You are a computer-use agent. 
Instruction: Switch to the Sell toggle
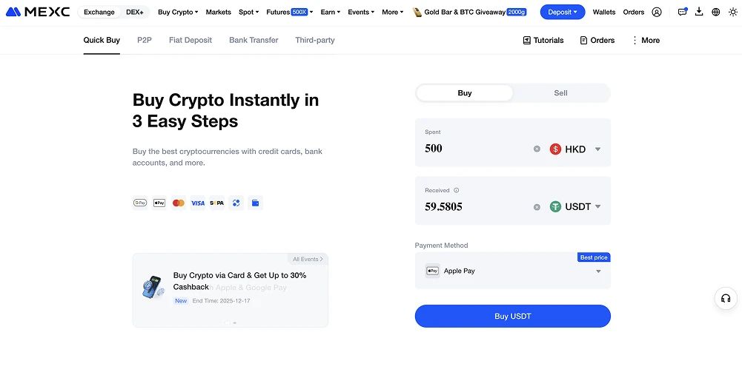(560, 93)
